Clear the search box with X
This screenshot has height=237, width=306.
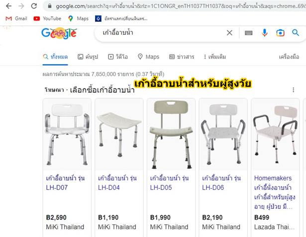(229, 33)
